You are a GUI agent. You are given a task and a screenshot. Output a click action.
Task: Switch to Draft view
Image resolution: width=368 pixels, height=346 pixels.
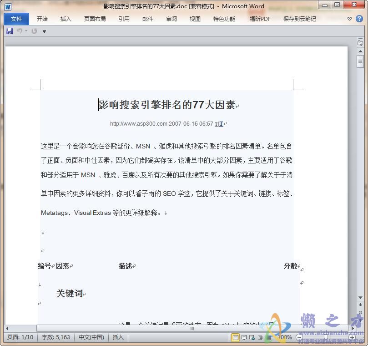pyautogui.click(x=268, y=337)
